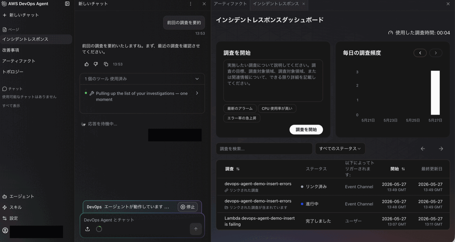This screenshot has width=455, height=242.
Task: Click リンクされた調査が含まれています label
Action: pos(256,208)
